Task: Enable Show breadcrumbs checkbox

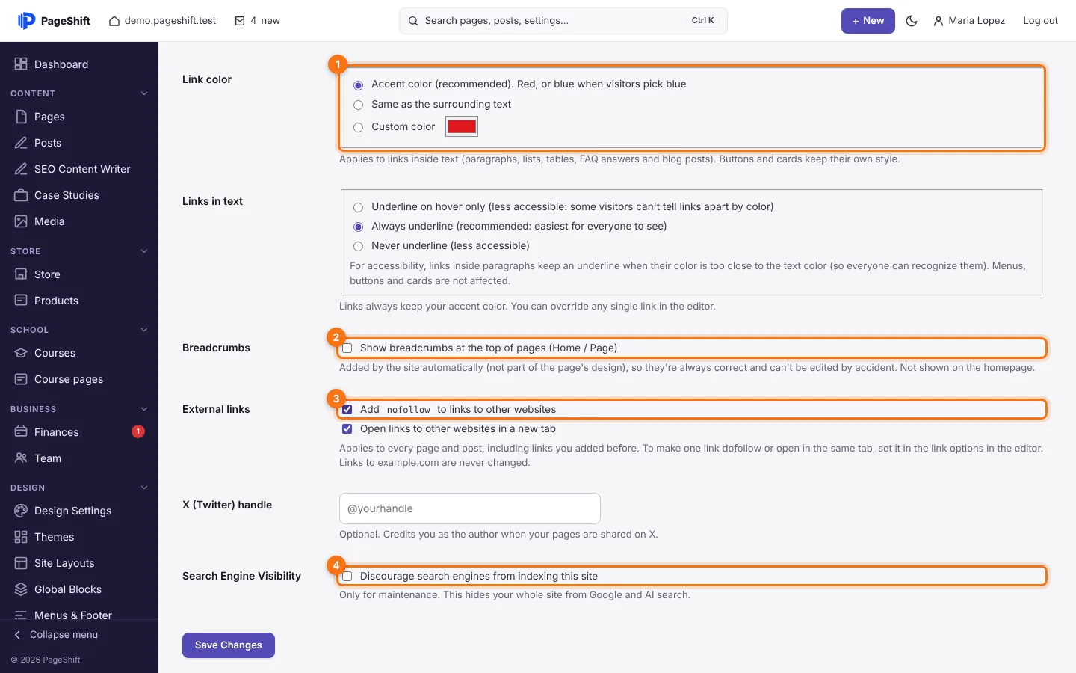Action: coord(347,348)
